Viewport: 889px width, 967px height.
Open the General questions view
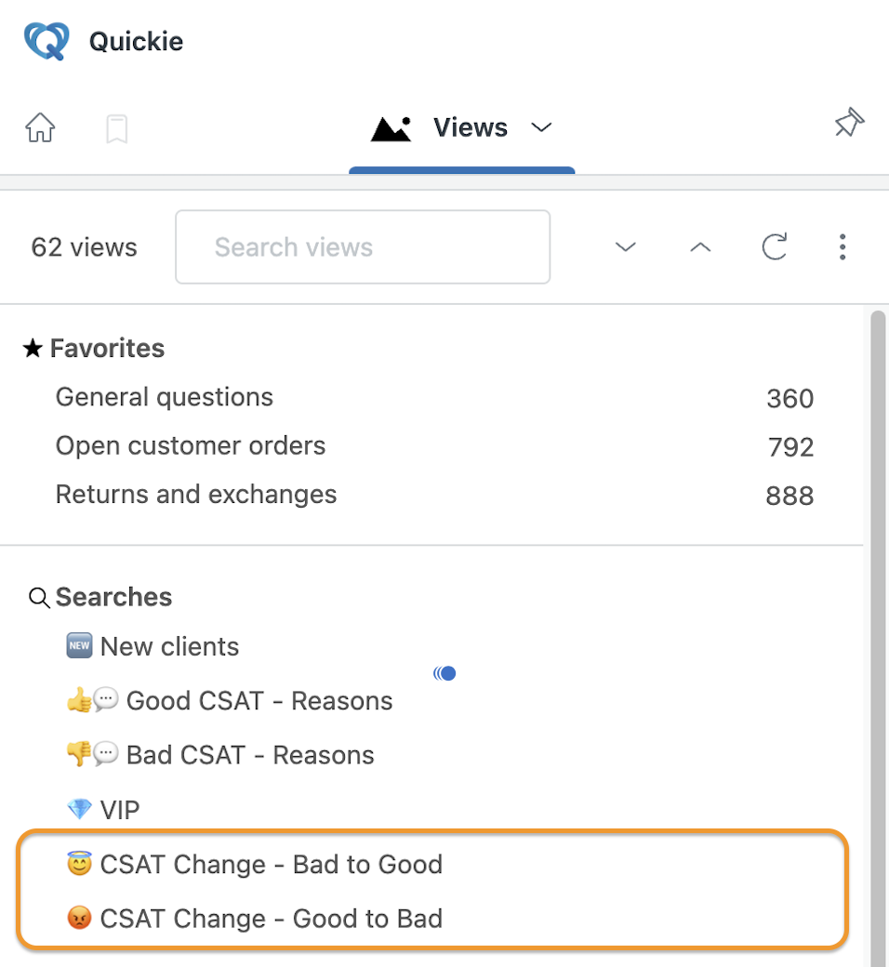tap(434, 398)
